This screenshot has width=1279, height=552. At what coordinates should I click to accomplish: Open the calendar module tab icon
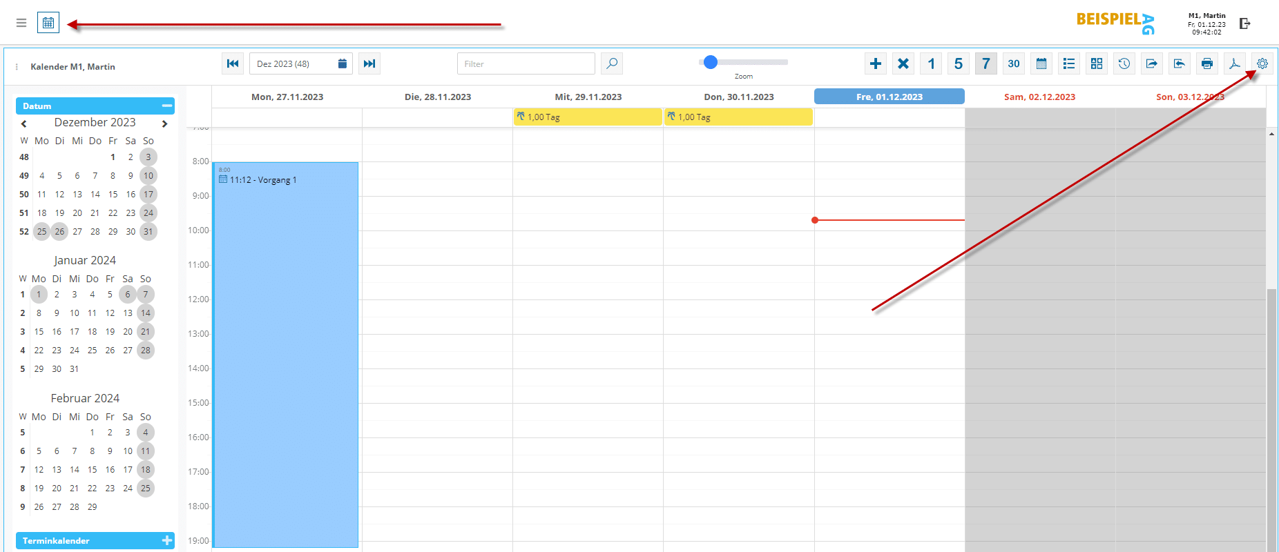click(x=48, y=23)
